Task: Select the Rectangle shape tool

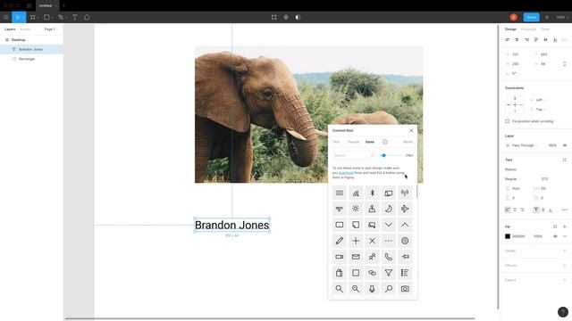Action: 46,17
